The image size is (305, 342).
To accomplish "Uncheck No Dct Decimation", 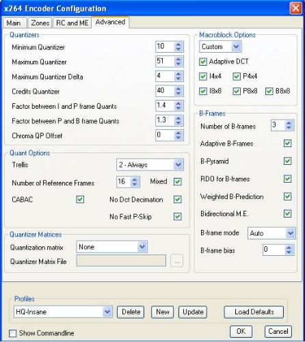I will (x=178, y=199).
